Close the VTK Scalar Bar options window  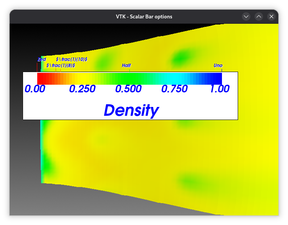[x=271, y=16]
